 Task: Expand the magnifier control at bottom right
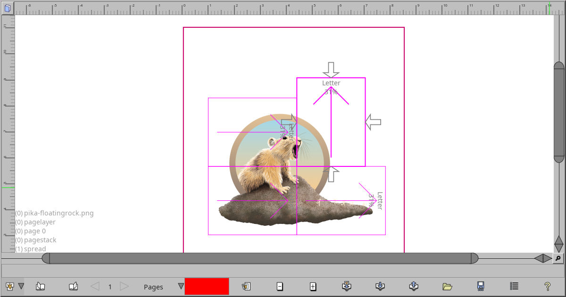coord(559,258)
